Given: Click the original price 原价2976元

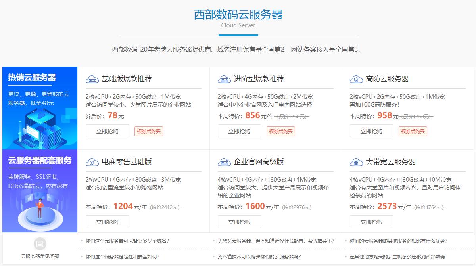Looking at the screenshot, I should click(297, 207).
